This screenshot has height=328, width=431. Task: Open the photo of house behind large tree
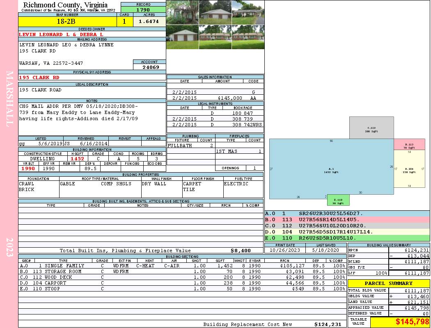click(x=182, y=12)
